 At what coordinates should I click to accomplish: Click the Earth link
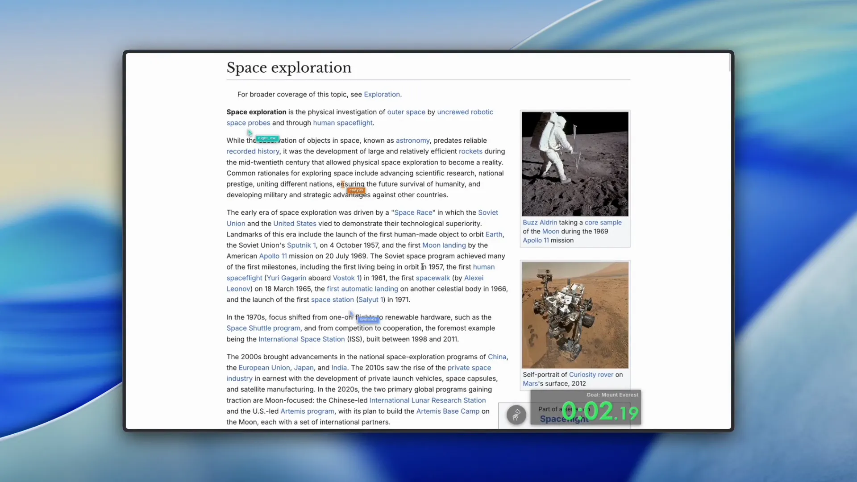pos(494,234)
